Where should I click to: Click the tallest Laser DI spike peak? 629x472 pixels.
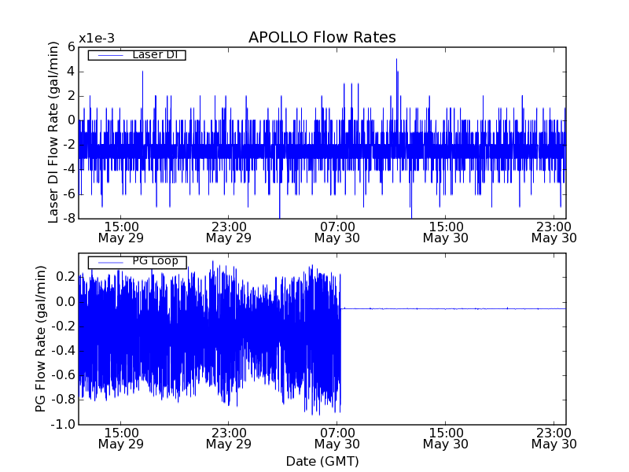(x=396, y=60)
